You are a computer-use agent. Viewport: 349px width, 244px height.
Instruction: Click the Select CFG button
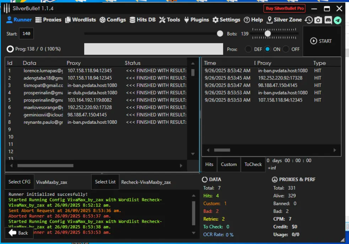pyautogui.click(x=19, y=182)
